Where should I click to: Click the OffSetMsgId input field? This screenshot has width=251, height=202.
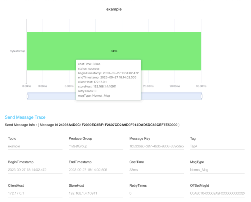(x=217, y=193)
